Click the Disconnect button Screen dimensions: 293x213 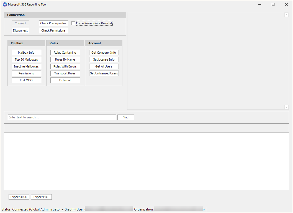point(20,30)
